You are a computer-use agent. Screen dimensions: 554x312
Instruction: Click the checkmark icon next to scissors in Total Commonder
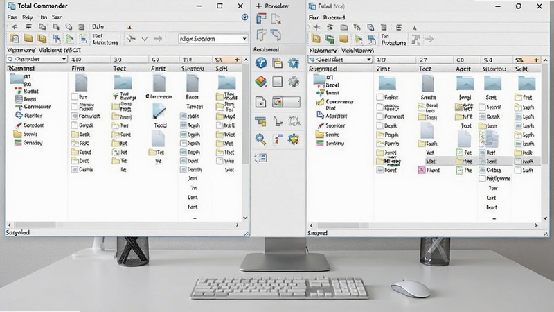pos(145,39)
